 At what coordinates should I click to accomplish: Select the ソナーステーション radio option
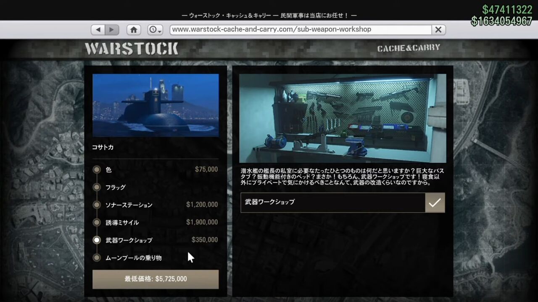[x=97, y=205]
